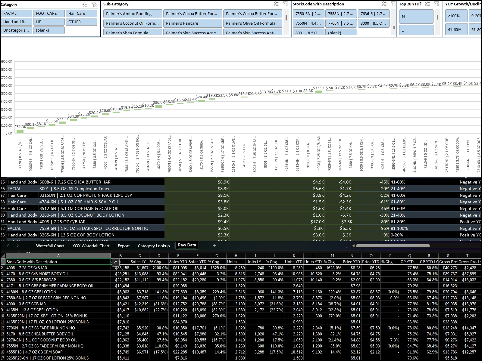Clear the Top 20 YTD? slicer filter
This screenshot has height=361, width=482.
click(437, 4)
